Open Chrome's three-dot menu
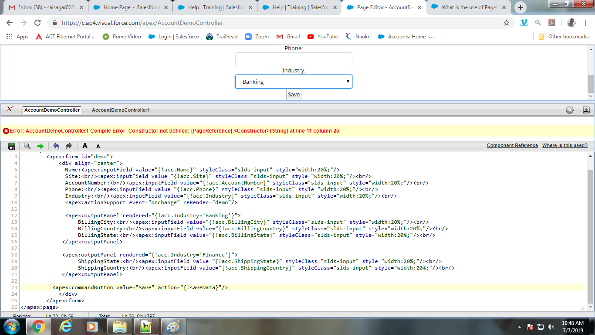 586,23
